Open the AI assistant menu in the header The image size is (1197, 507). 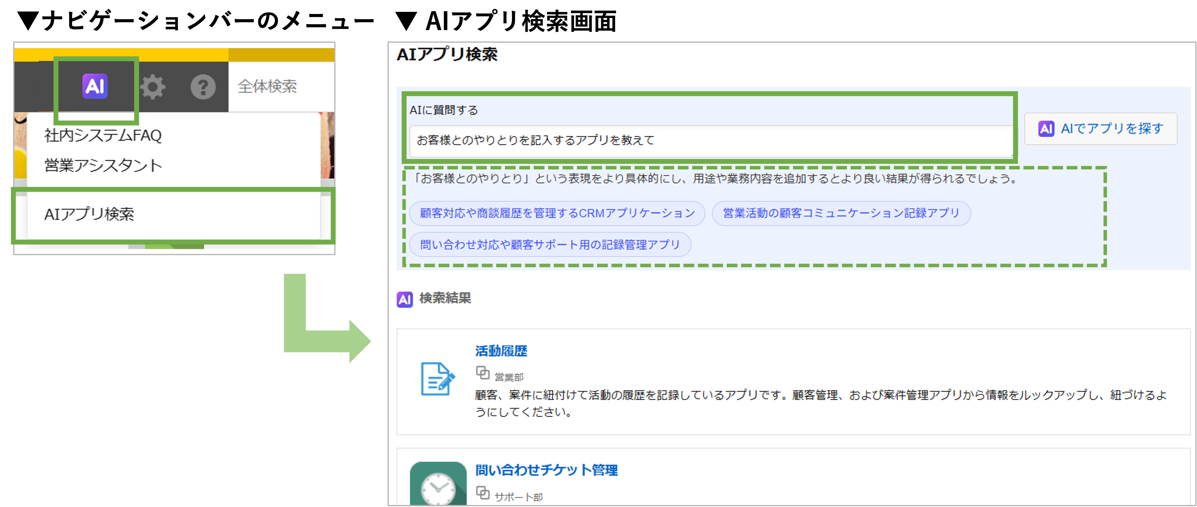coord(95,86)
